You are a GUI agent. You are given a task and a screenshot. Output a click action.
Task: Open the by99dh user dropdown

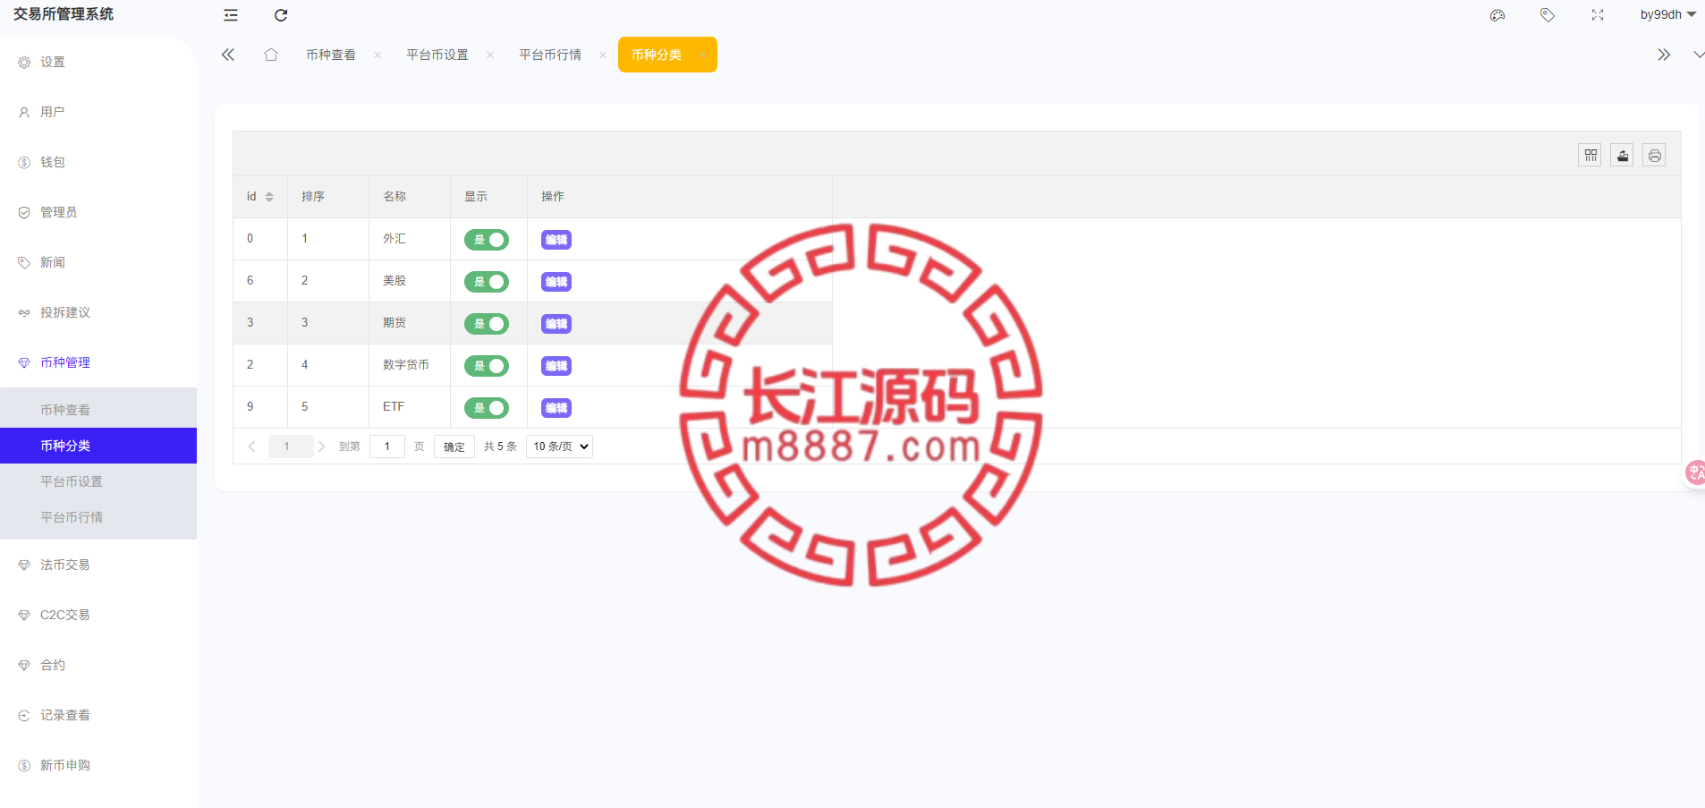(x=1668, y=15)
